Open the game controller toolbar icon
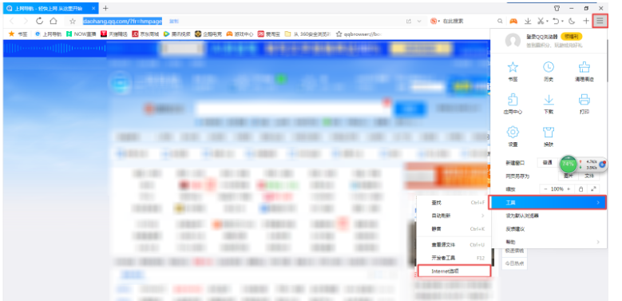This screenshot has width=622, height=301. pos(513,21)
